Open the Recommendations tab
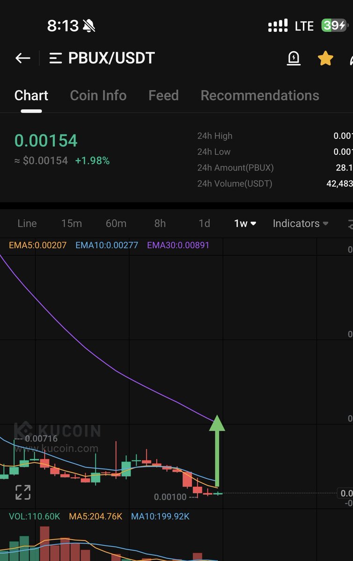This screenshot has height=561, width=353. (259, 95)
